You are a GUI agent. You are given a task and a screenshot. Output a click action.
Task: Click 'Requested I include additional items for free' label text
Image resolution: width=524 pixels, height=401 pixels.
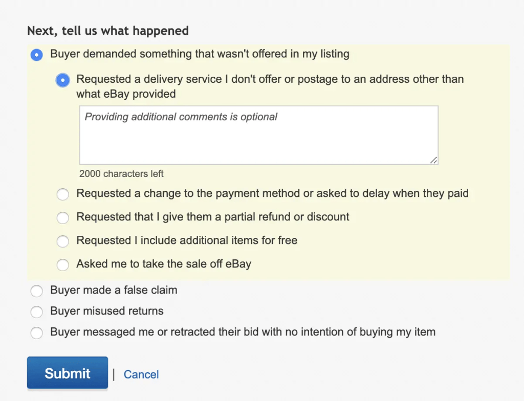coord(187,240)
